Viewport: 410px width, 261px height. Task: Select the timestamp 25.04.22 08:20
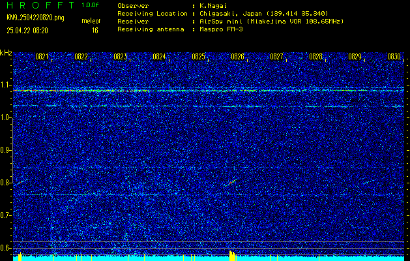click(x=27, y=31)
